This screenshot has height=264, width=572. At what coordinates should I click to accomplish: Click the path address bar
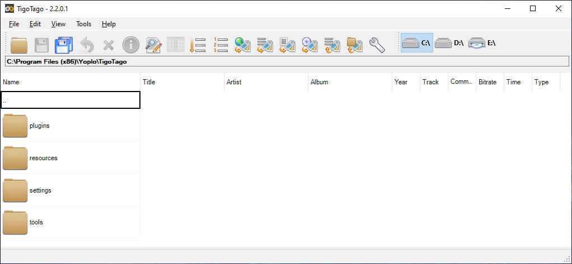pyautogui.click(x=287, y=61)
